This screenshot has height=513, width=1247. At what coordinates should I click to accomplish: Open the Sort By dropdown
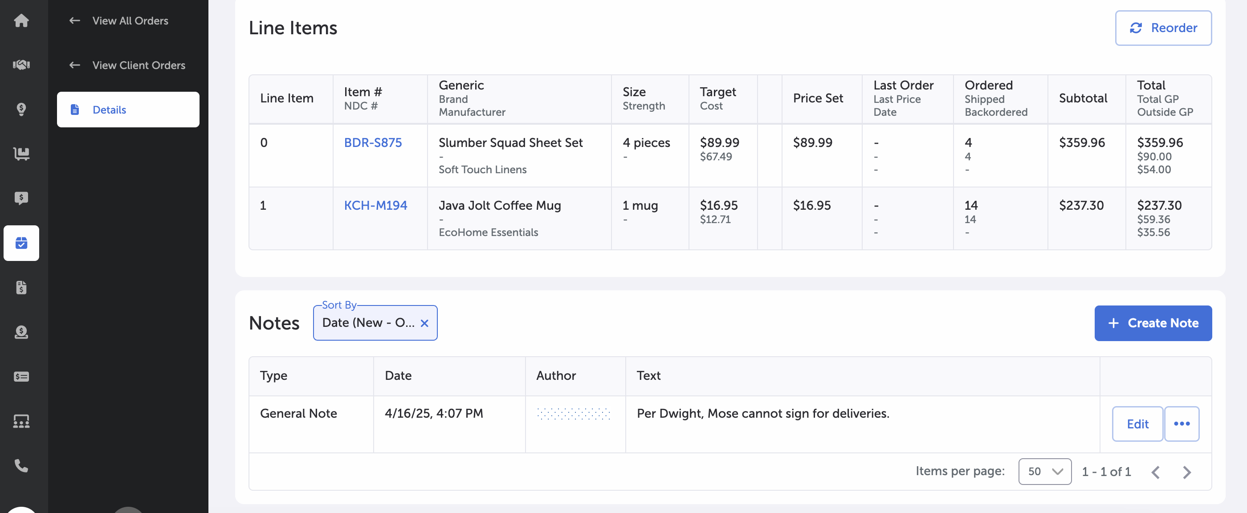(x=368, y=323)
